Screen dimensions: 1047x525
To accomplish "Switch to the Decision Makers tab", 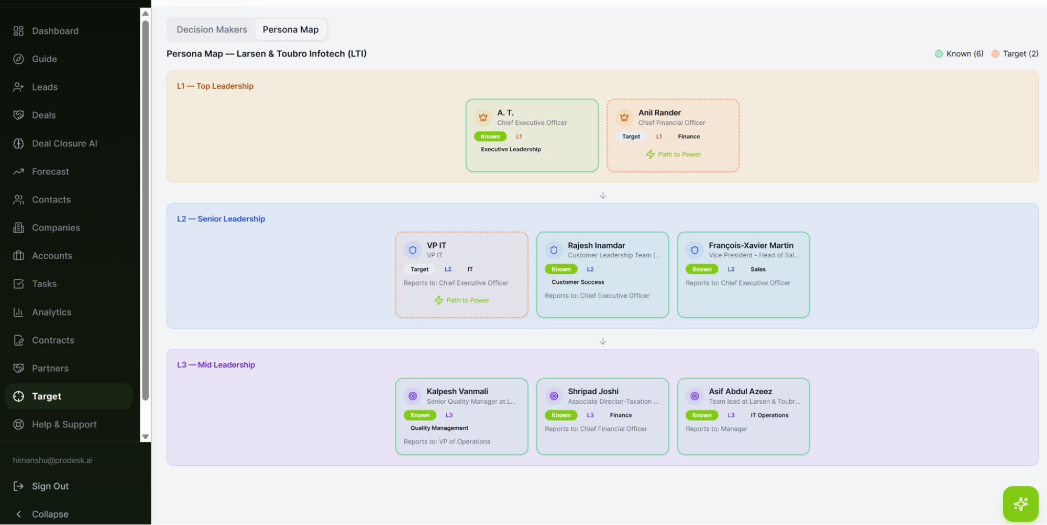I will coord(212,29).
